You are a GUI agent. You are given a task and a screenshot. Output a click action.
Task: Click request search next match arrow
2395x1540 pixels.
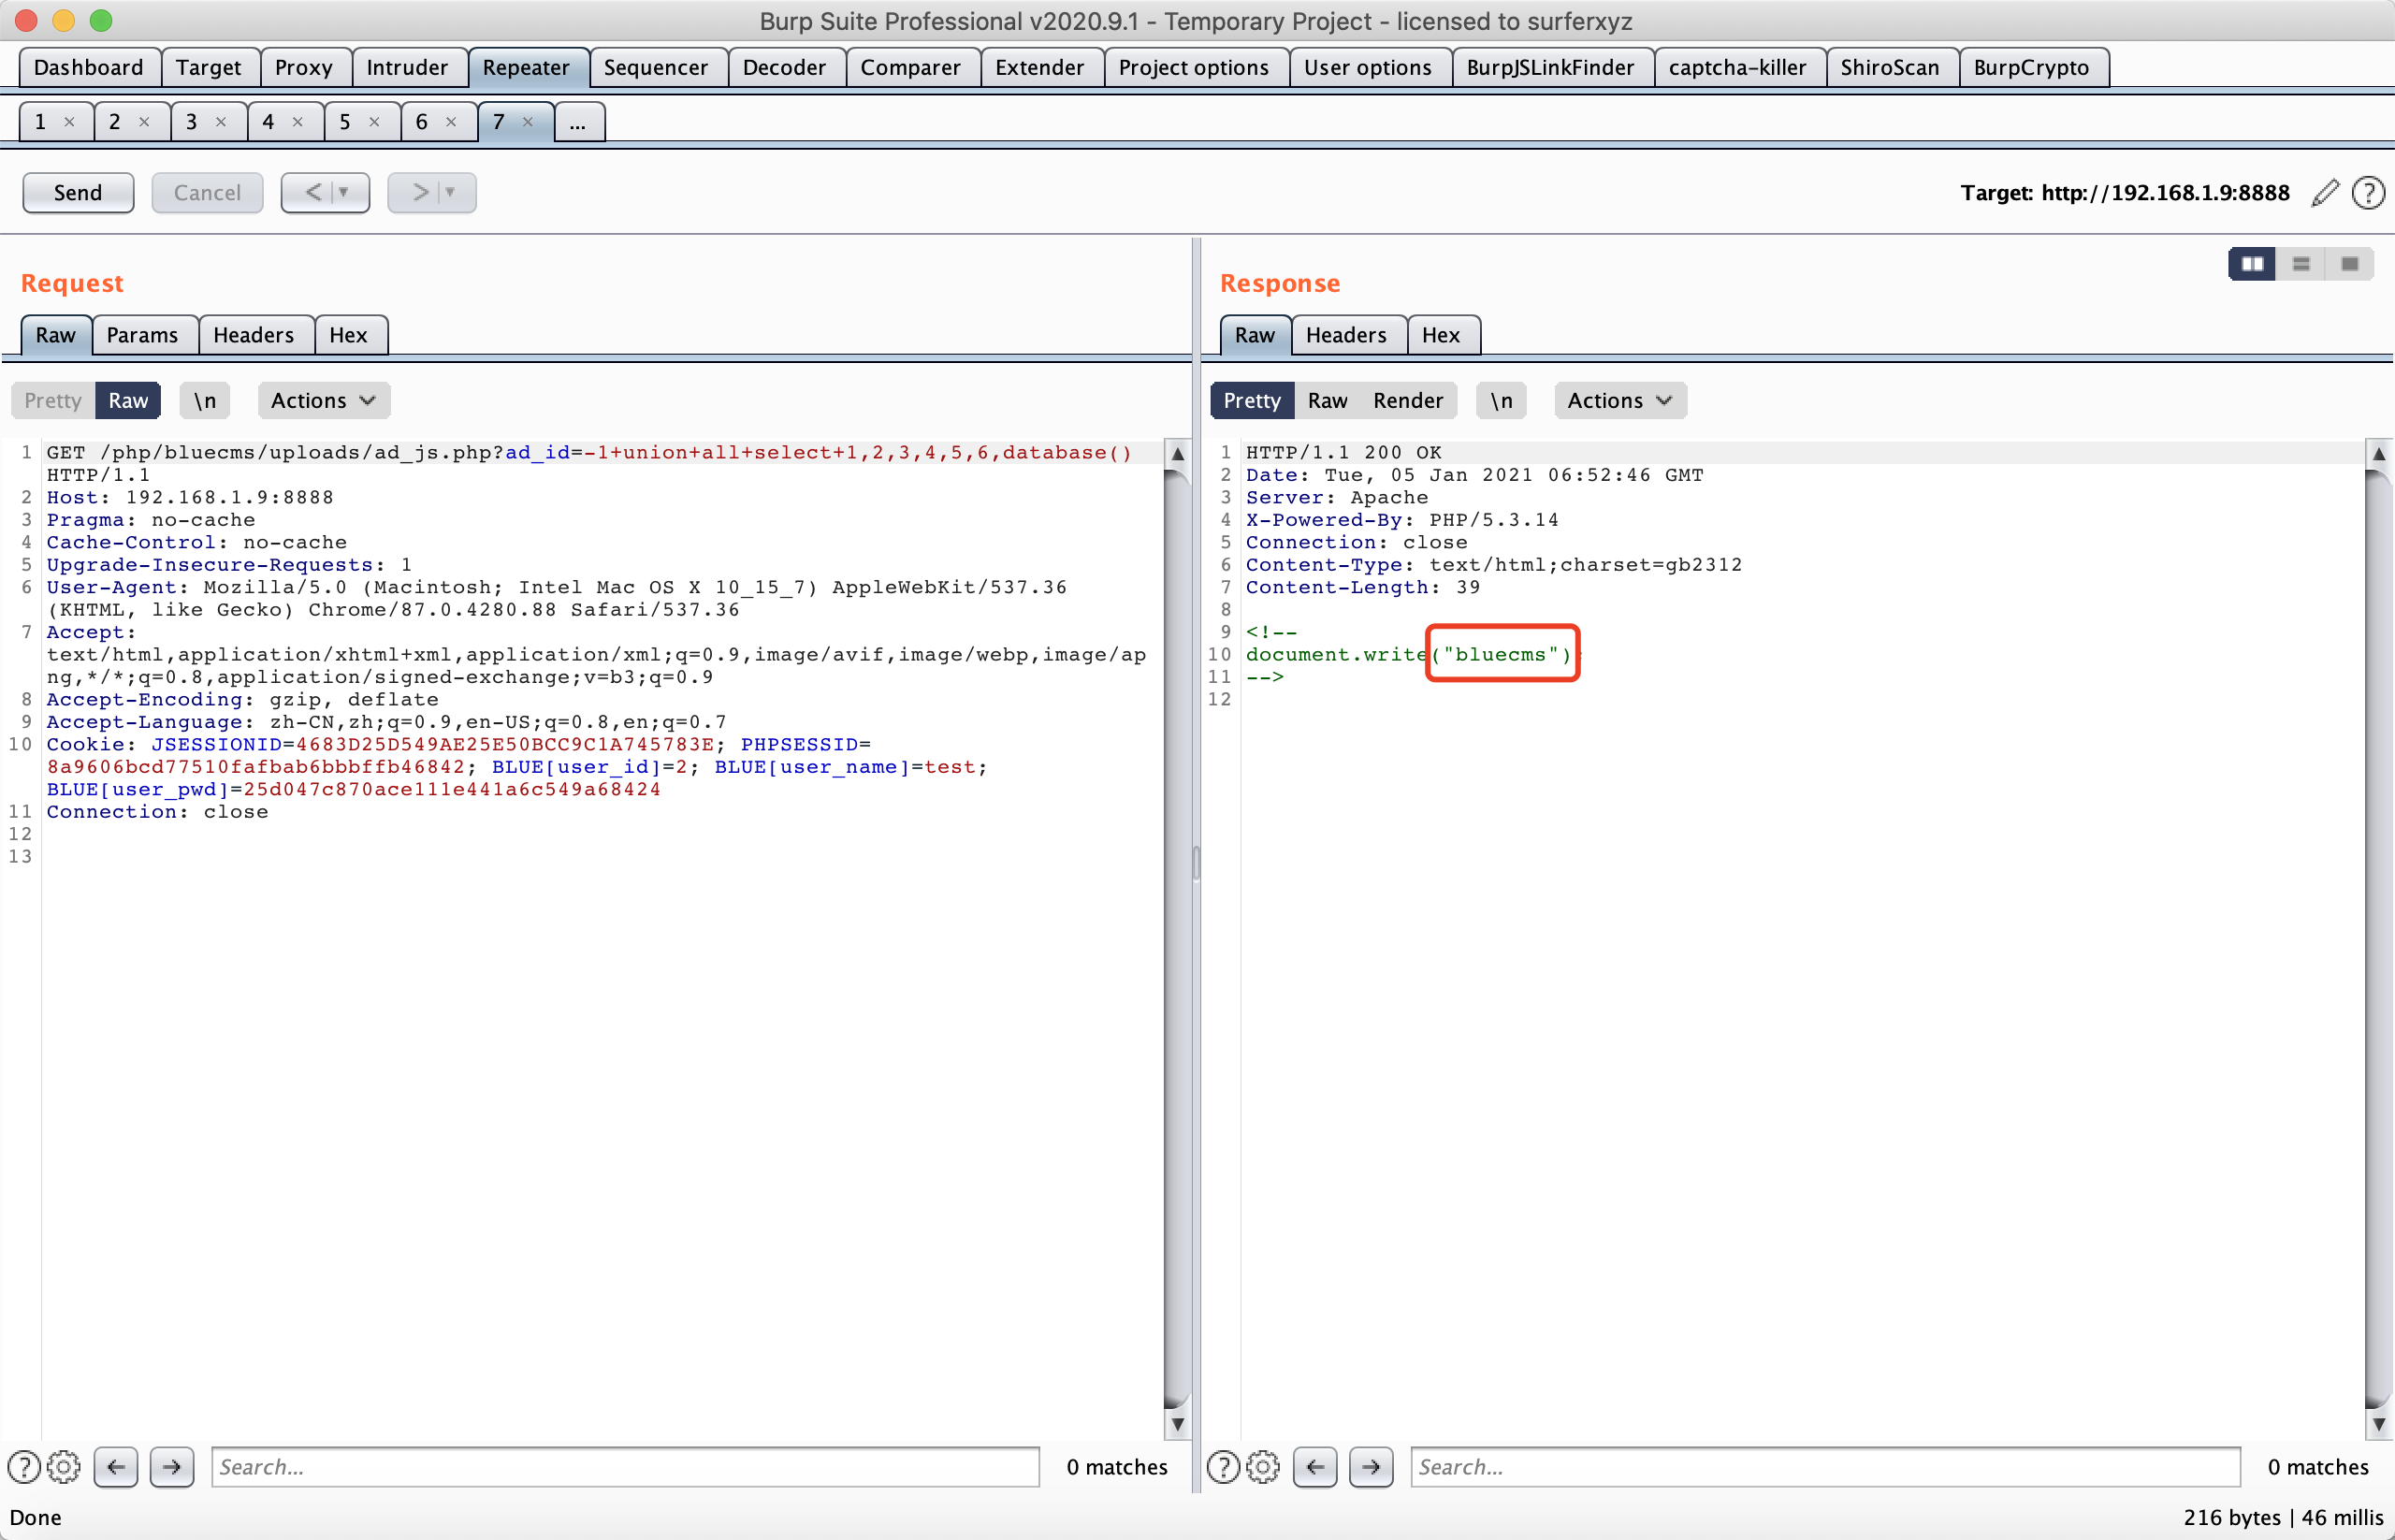tap(172, 1466)
